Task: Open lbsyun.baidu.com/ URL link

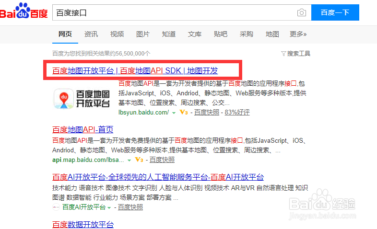Action: click(143, 112)
